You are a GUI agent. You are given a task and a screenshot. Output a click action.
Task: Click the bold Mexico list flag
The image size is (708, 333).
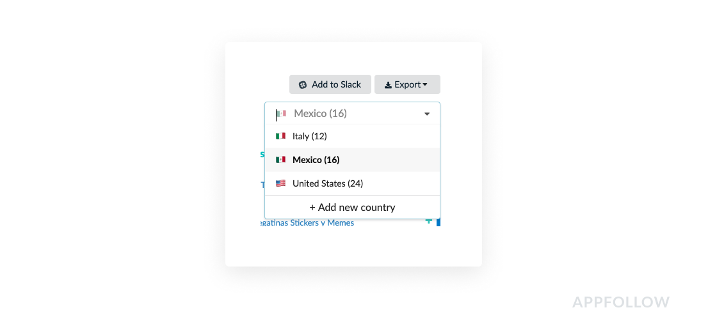[281, 160]
